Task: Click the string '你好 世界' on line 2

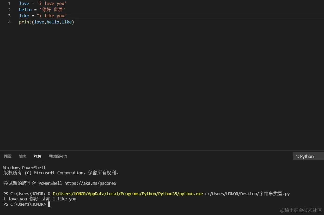Action: coord(52,10)
